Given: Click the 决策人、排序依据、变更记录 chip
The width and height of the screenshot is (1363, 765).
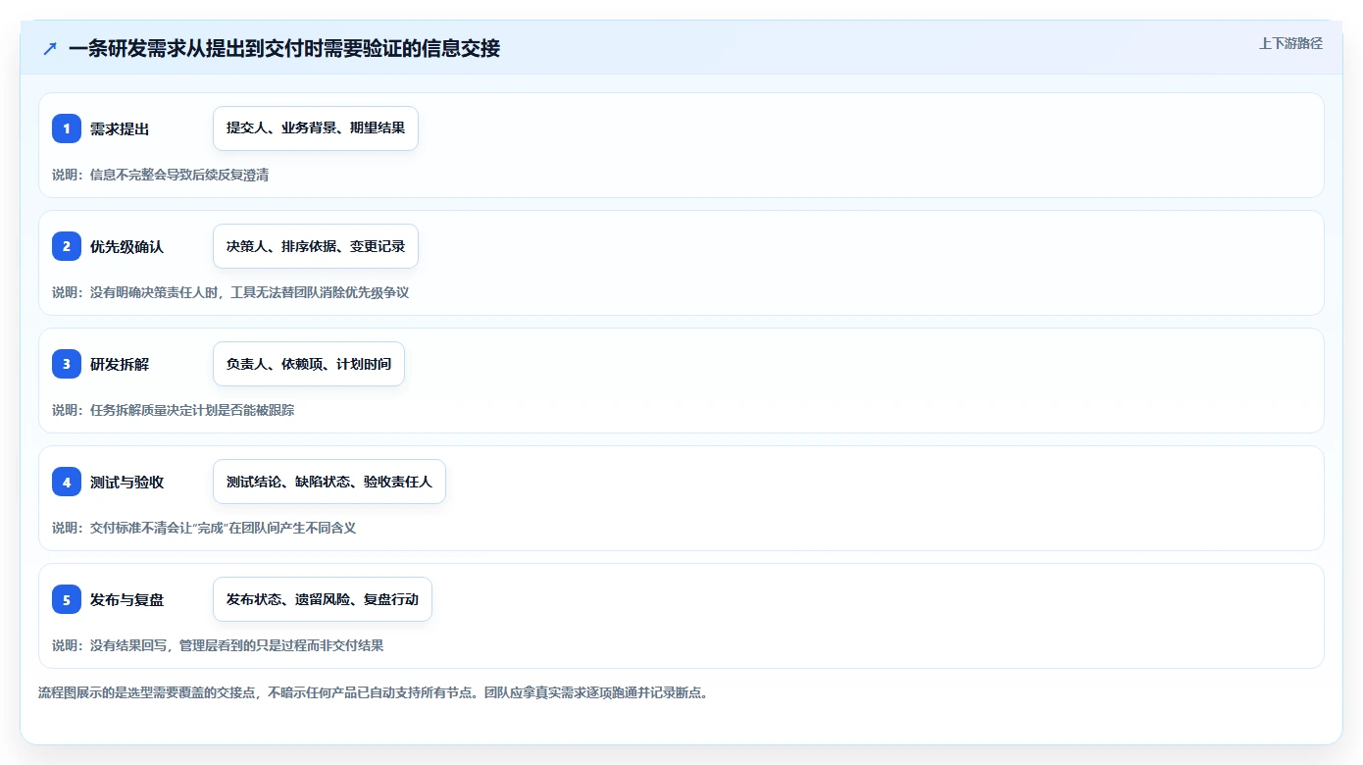Looking at the screenshot, I should tap(316, 246).
